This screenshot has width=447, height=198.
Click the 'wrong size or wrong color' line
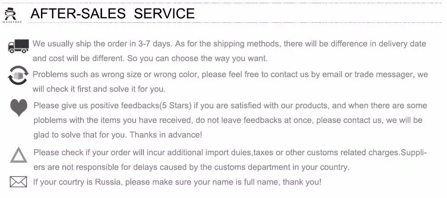tap(230, 74)
